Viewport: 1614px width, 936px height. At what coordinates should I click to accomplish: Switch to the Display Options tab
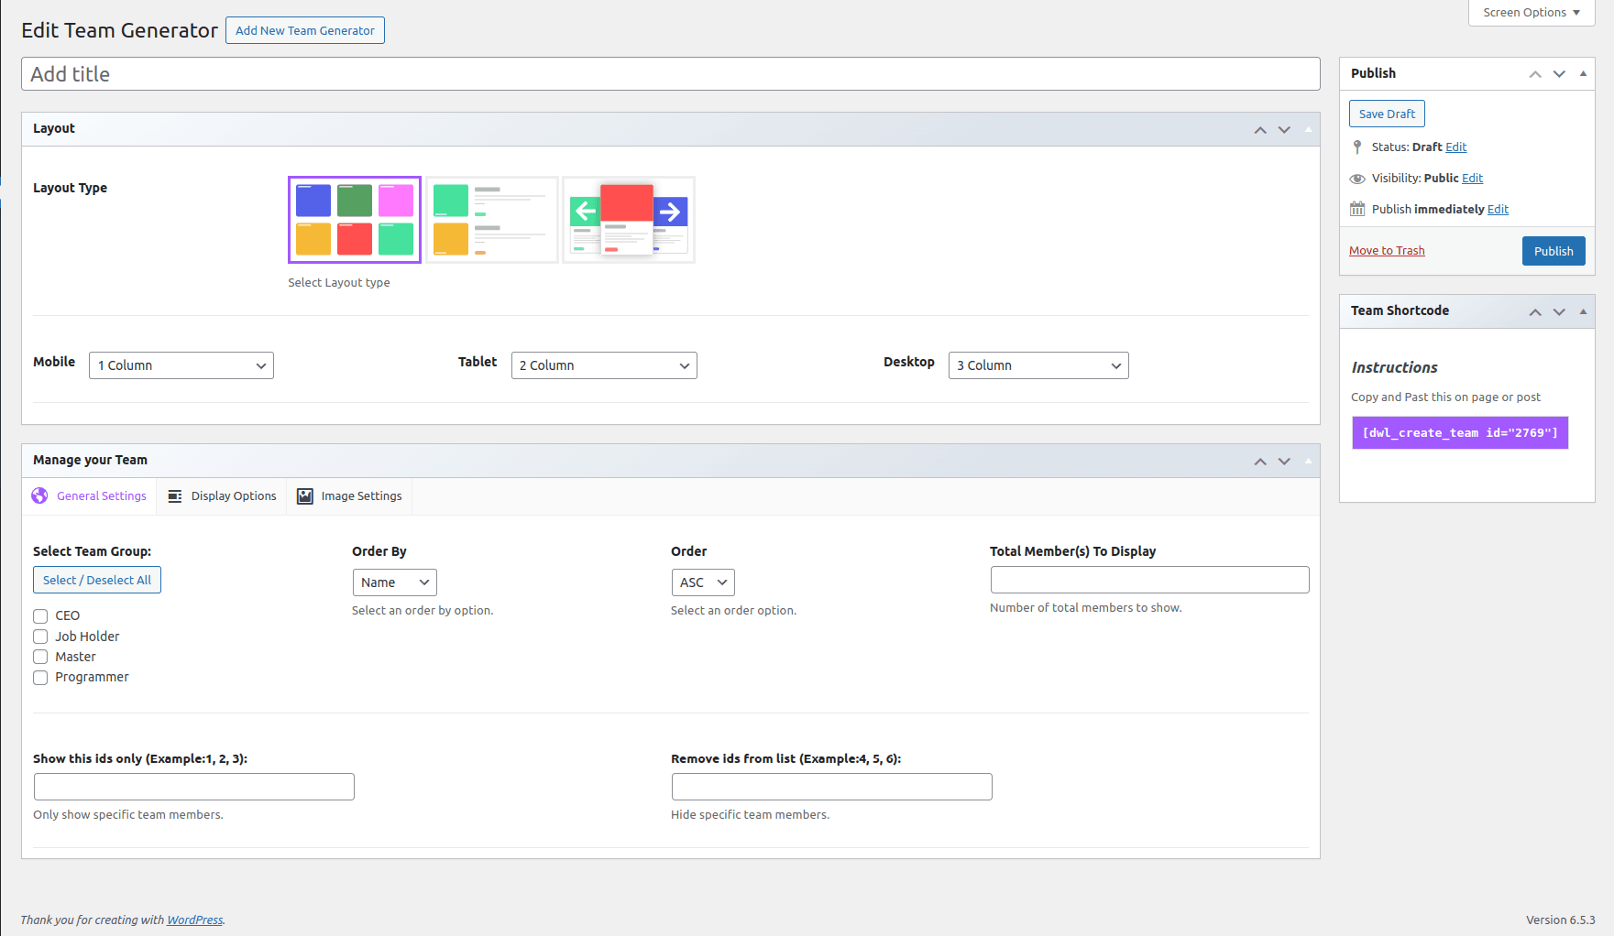[x=233, y=495]
